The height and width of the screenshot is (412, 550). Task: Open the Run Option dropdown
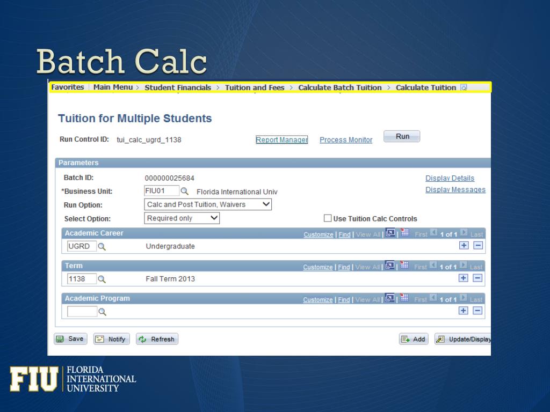pos(208,204)
